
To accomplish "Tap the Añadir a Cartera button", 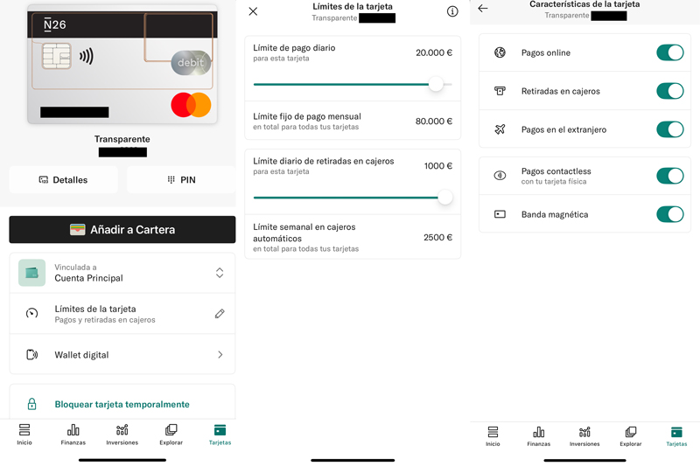I will tap(122, 230).
